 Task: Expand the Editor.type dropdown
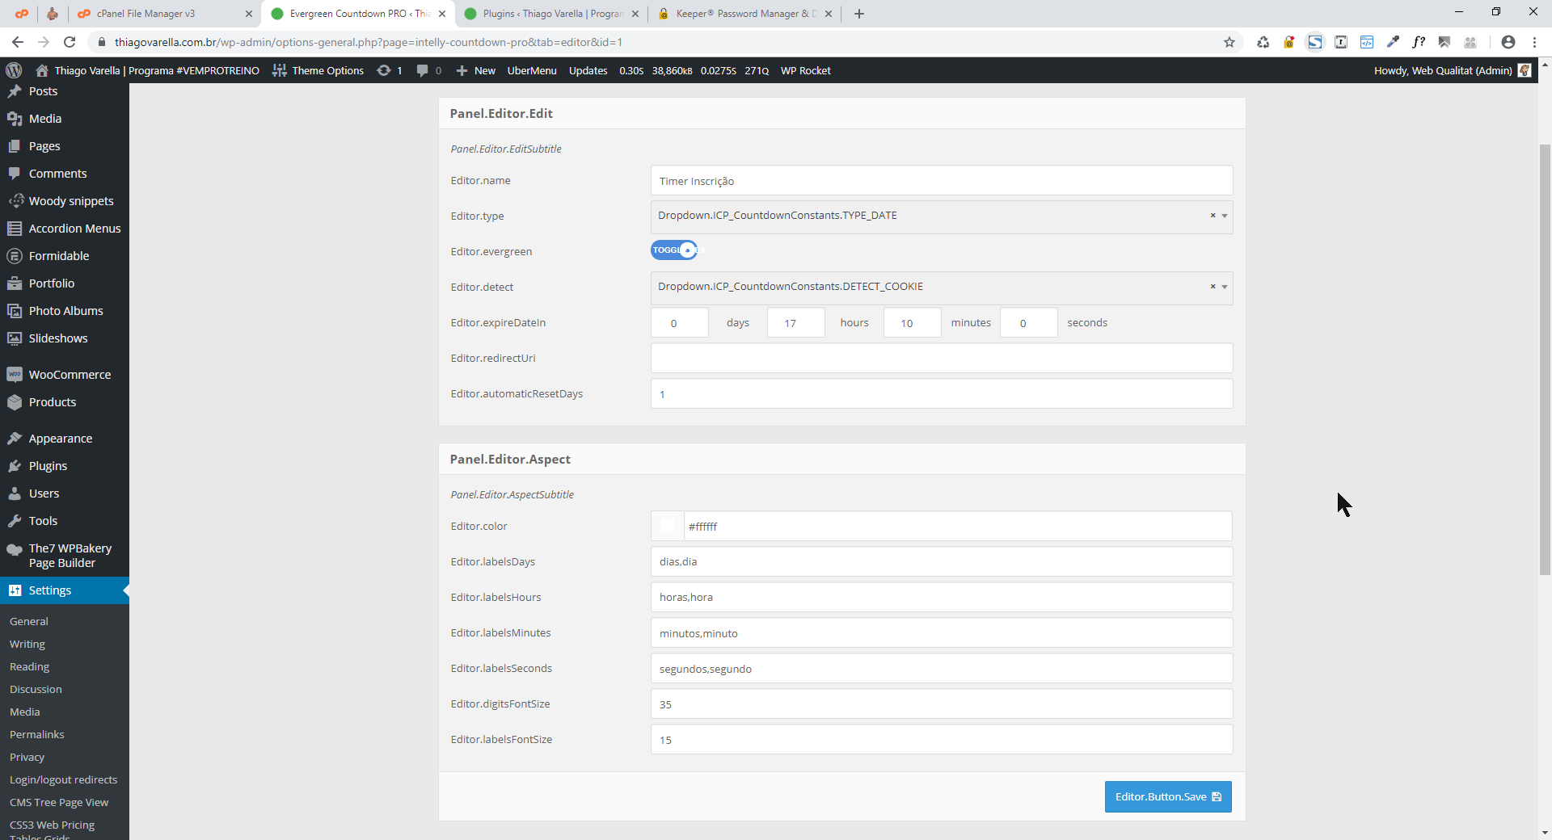pyautogui.click(x=1225, y=216)
